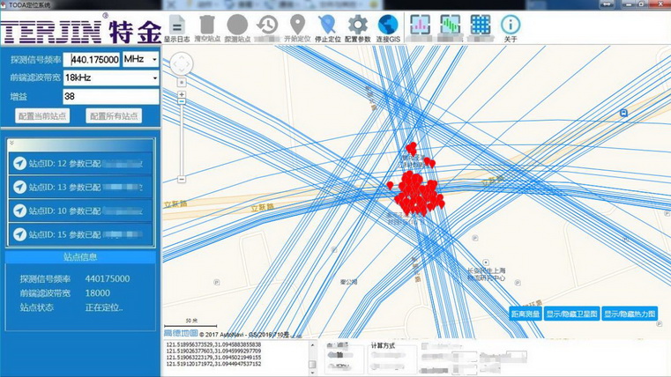Image resolution: width=671 pixels, height=377 pixels.
Task: Toggle satellite view with 显示/隐藏卫星图
Action: pos(571,314)
